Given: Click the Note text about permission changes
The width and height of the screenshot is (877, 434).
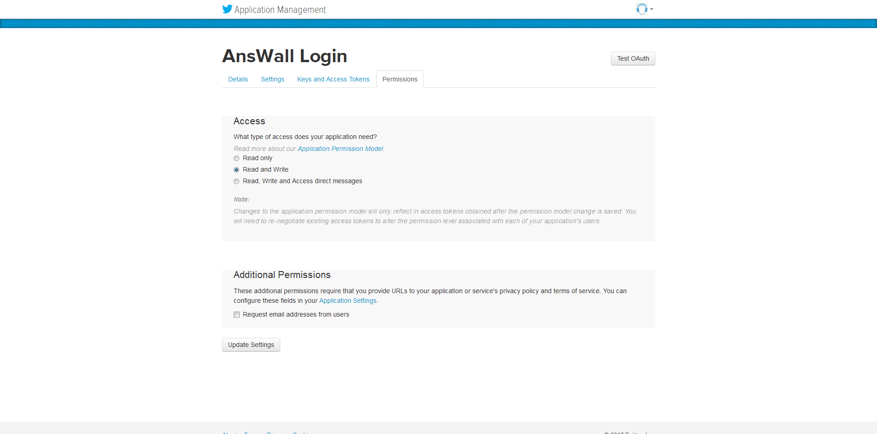Looking at the screenshot, I should coord(435,216).
